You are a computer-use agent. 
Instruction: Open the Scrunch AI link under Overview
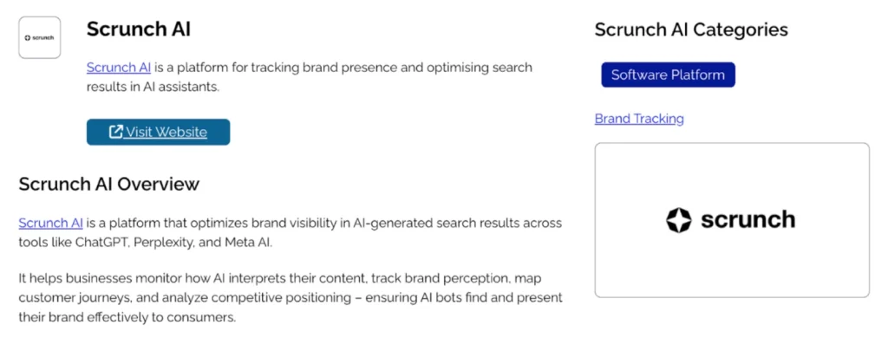(50, 223)
